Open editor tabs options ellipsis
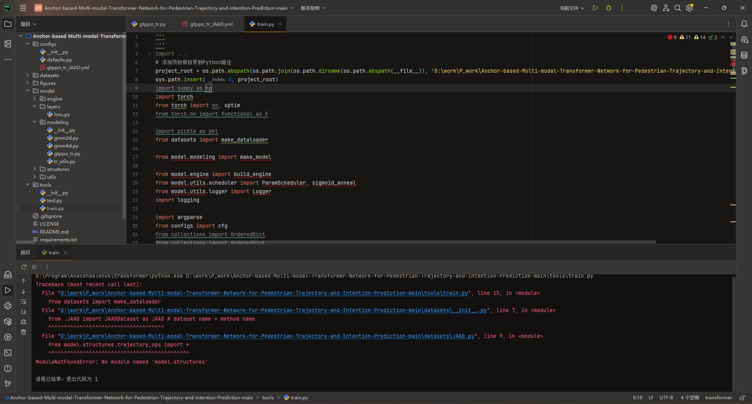 click(728, 24)
